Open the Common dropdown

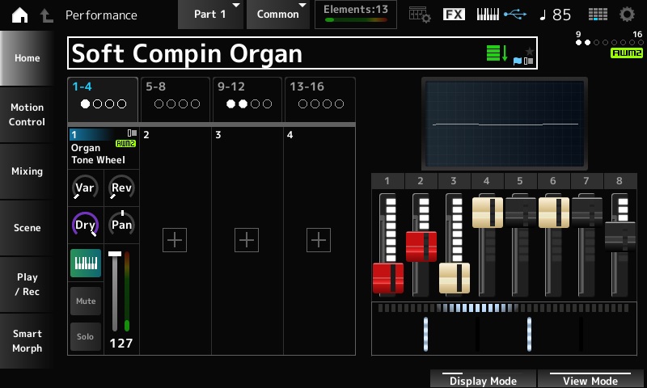[x=279, y=15]
